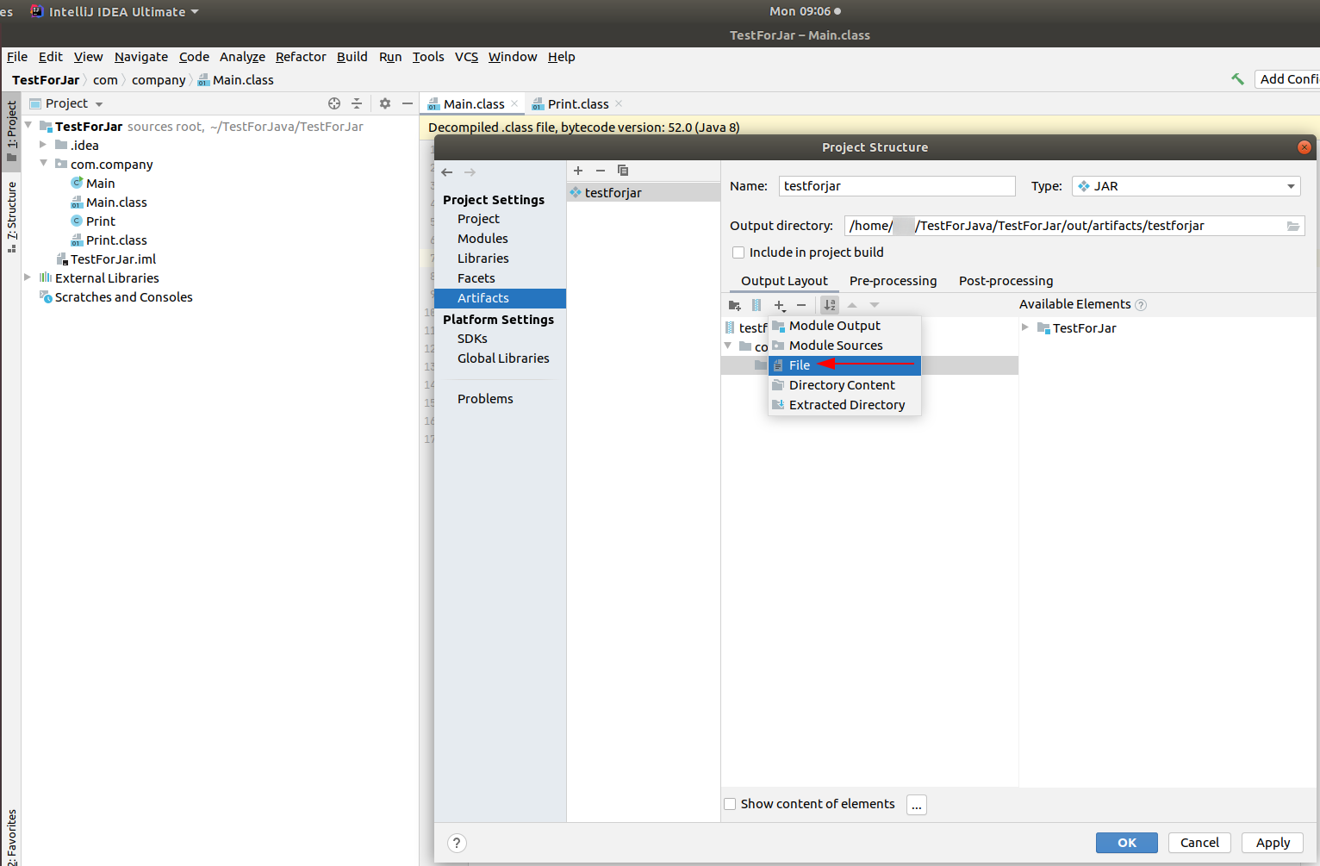Viewport: 1320px width, 866px height.
Task: Click Cancel in Project Structure
Action: tap(1199, 843)
